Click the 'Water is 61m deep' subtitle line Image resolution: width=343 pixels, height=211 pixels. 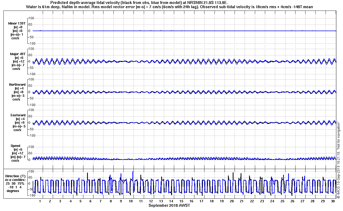click(169, 7)
